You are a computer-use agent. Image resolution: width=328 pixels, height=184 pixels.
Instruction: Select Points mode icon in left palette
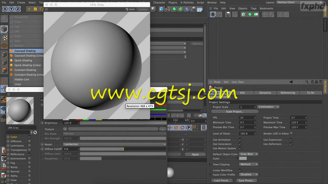coord(4,54)
